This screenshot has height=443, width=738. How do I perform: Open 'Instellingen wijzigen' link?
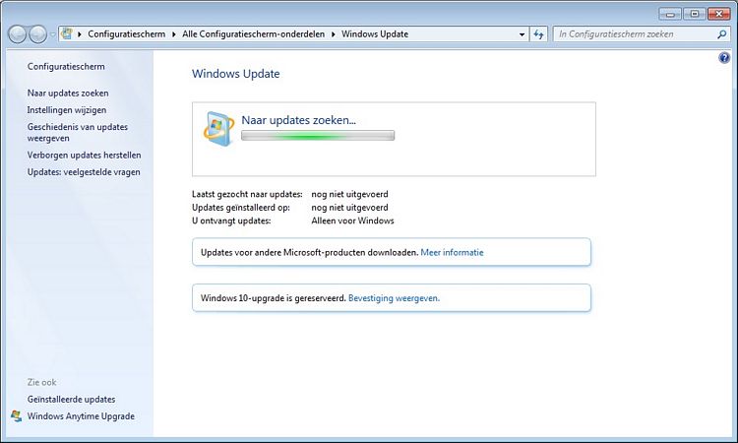66,110
